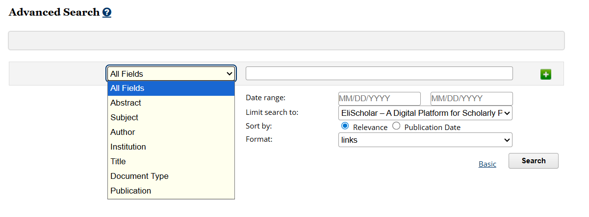Switch to Basic search link
The height and width of the screenshot is (217, 589).
point(487,164)
